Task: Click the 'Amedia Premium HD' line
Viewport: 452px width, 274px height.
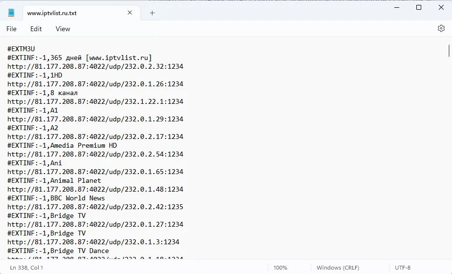Action: pos(62,145)
